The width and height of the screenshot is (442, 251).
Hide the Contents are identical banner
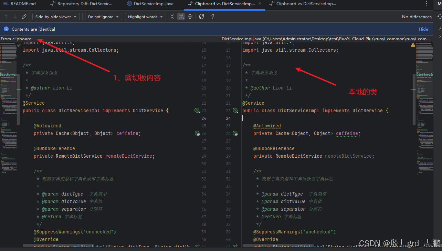pyautogui.click(x=423, y=29)
